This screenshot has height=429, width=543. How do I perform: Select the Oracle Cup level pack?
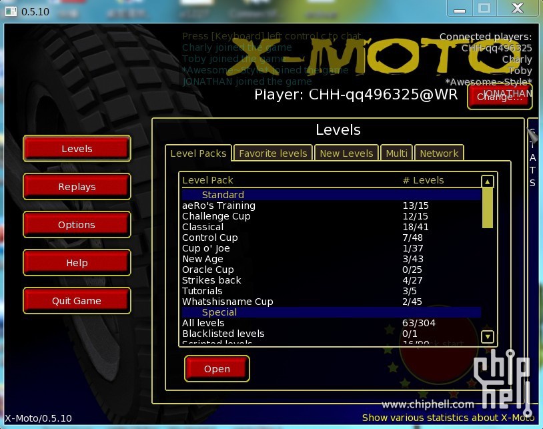tap(332, 270)
